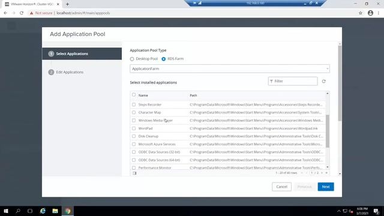Close the VMware Horizon browser tab

(58, 4)
